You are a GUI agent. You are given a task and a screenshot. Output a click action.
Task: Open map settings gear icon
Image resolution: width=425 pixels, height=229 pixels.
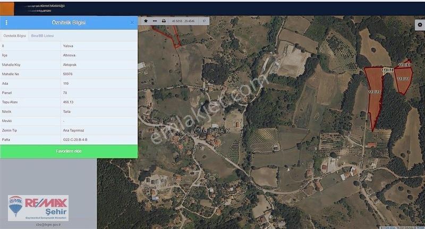point(420,24)
